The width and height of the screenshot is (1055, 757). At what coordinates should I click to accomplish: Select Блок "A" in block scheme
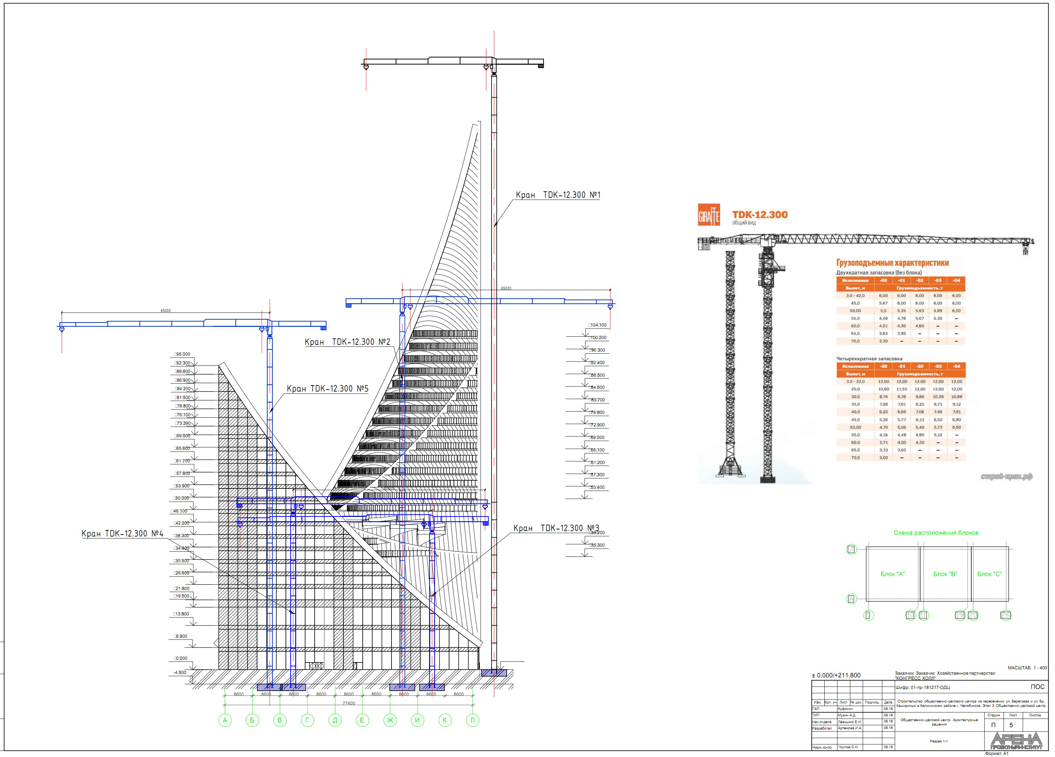pos(892,574)
